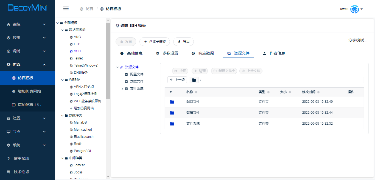Click folder icon of 配置文件 row

coord(172,102)
